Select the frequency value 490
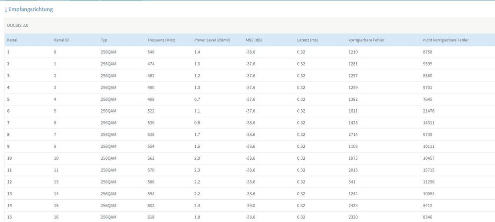 [151, 88]
